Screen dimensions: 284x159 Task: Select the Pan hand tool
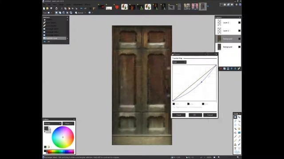click(239, 129)
